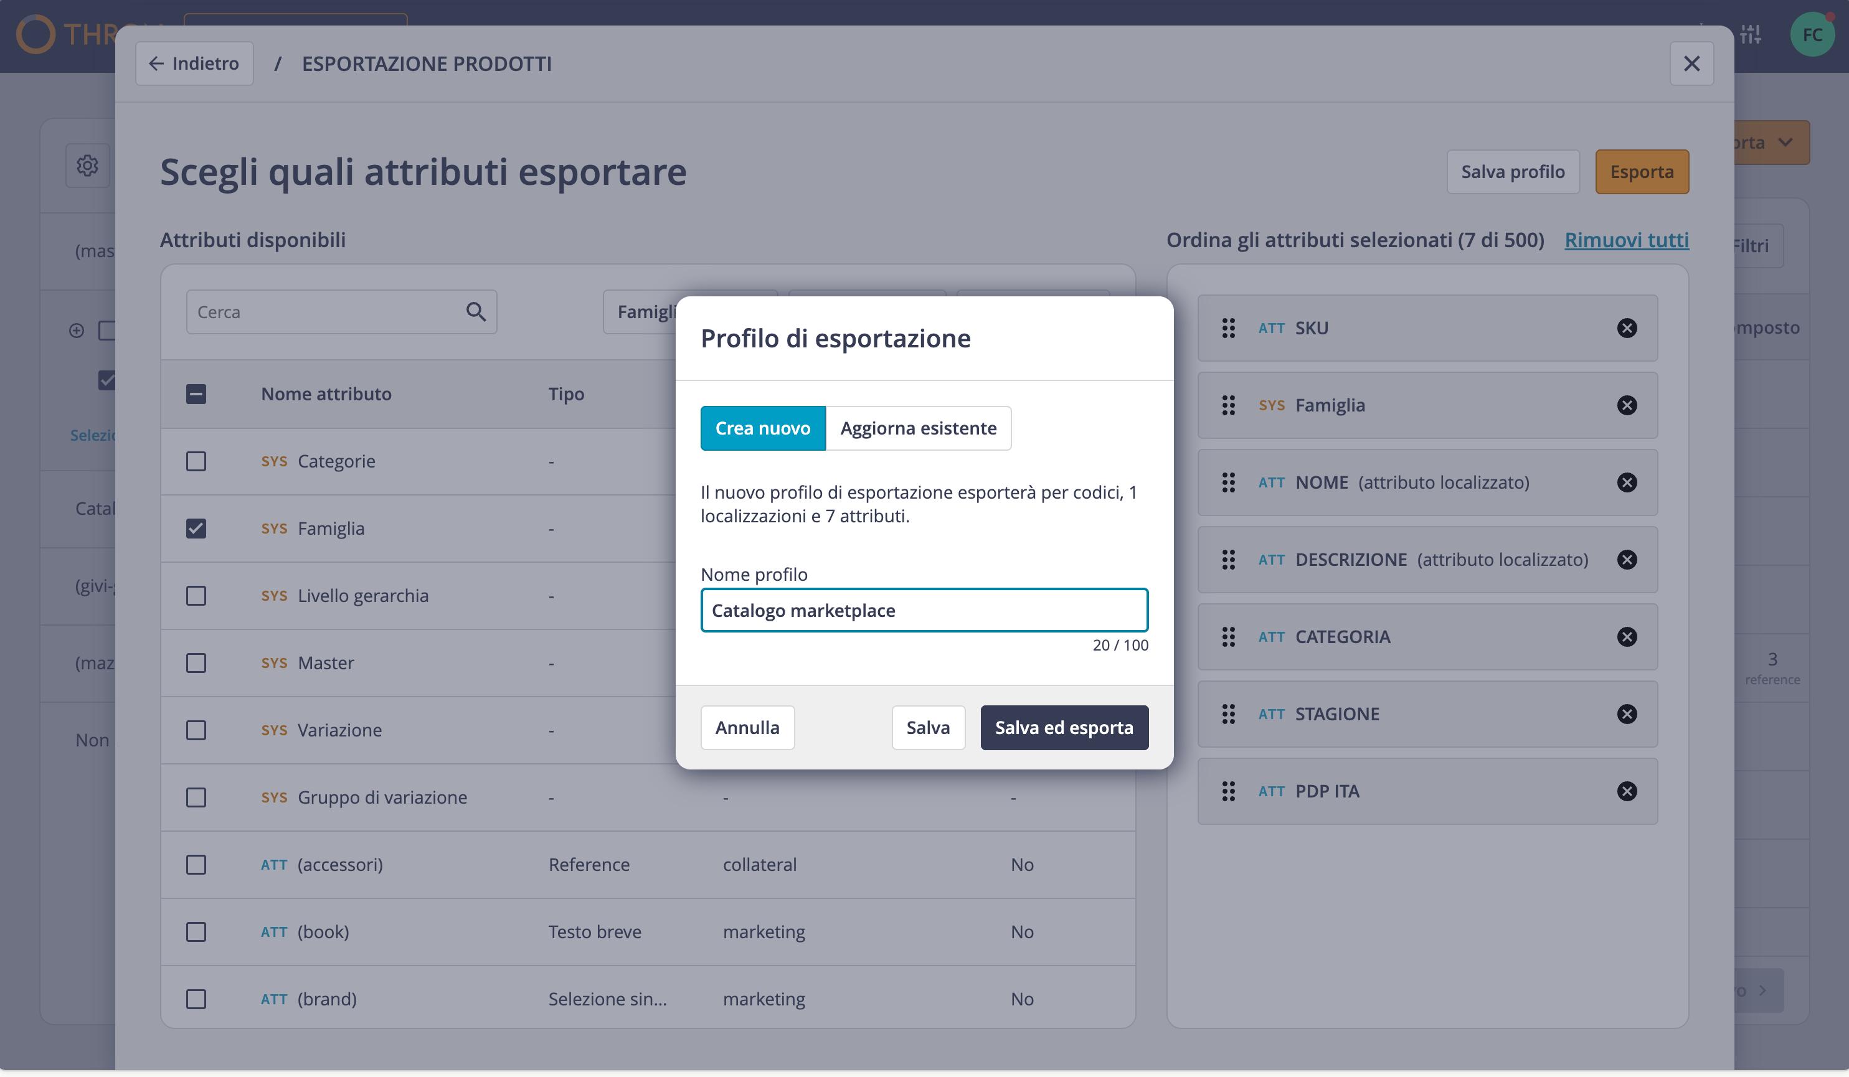
Task: Grab the NOME row drag handle
Action: [x=1228, y=482]
